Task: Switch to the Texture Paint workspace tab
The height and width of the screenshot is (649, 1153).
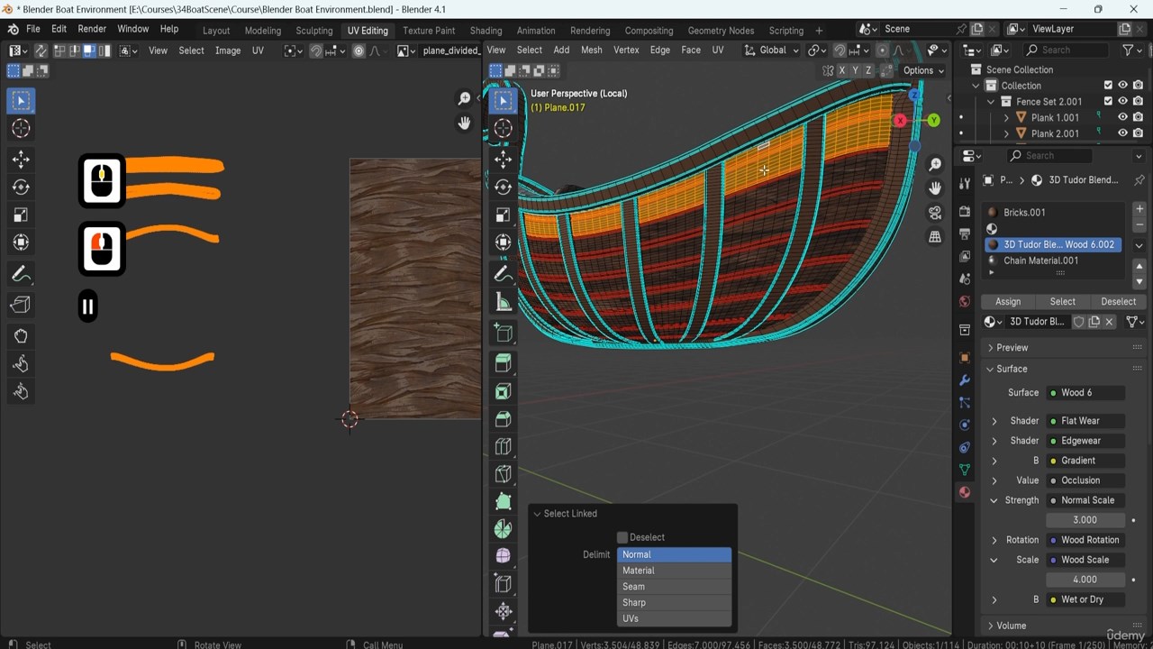Action: pos(428,31)
